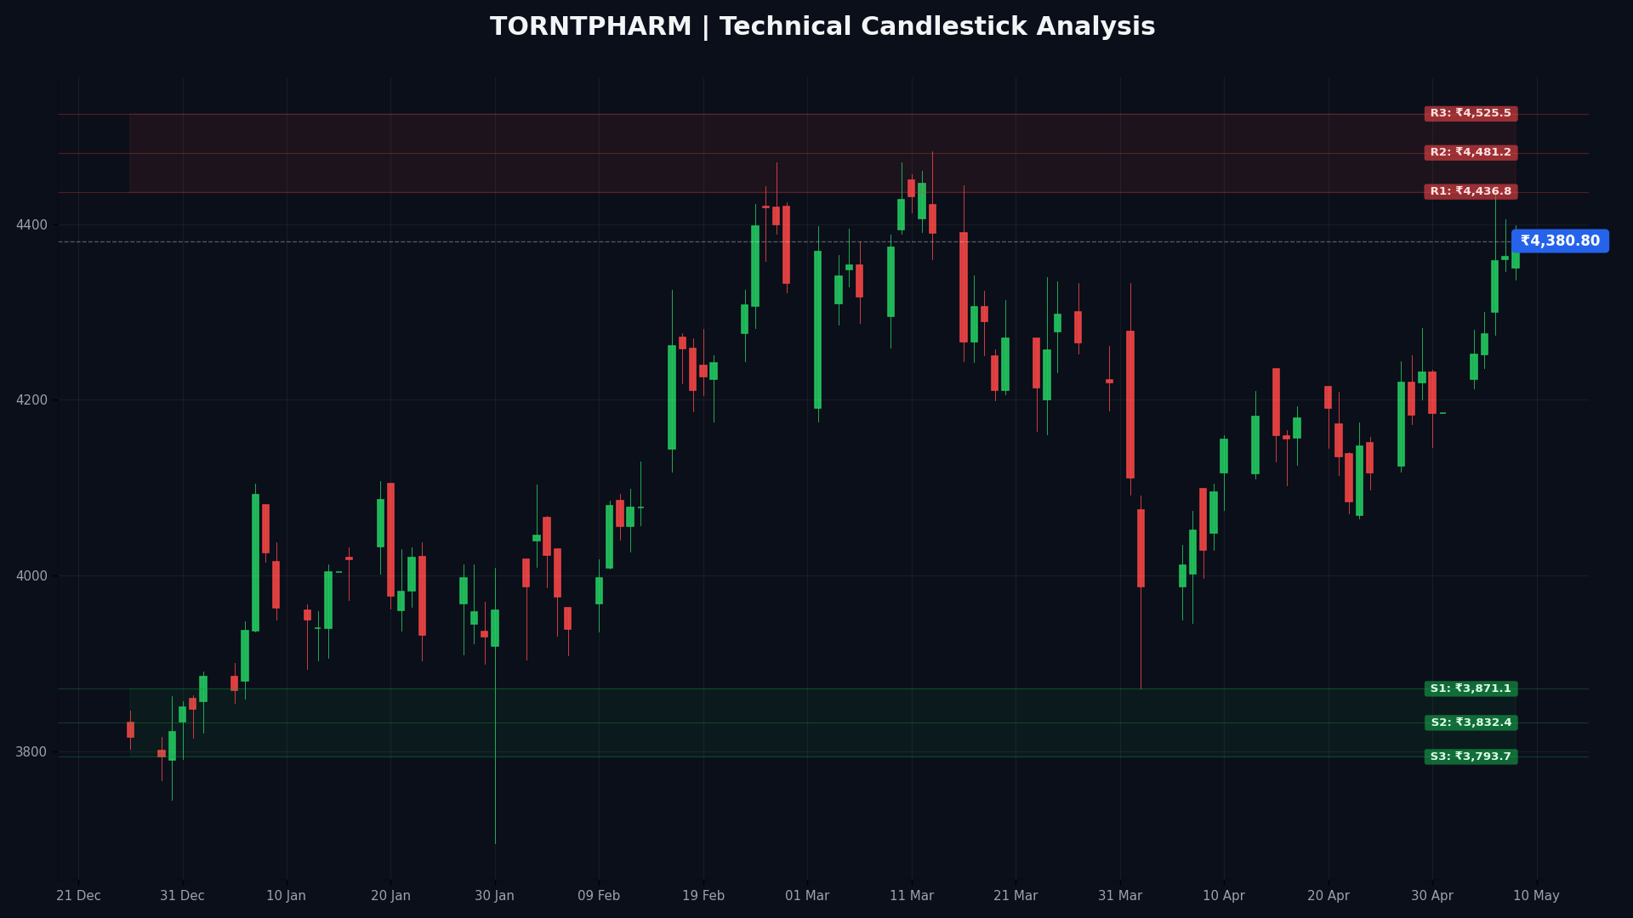The height and width of the screenshot is (918, 1633).
Task: Select the S2: ₹3,832.4 support label
Action: (1471, 723)
